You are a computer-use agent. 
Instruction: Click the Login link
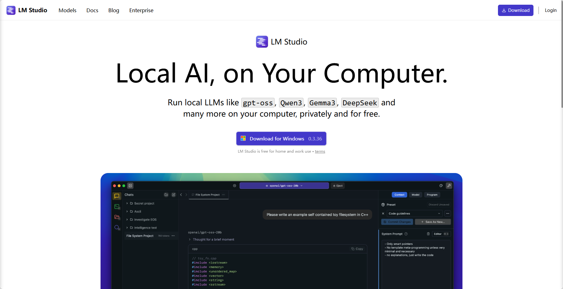pos(551,10)
